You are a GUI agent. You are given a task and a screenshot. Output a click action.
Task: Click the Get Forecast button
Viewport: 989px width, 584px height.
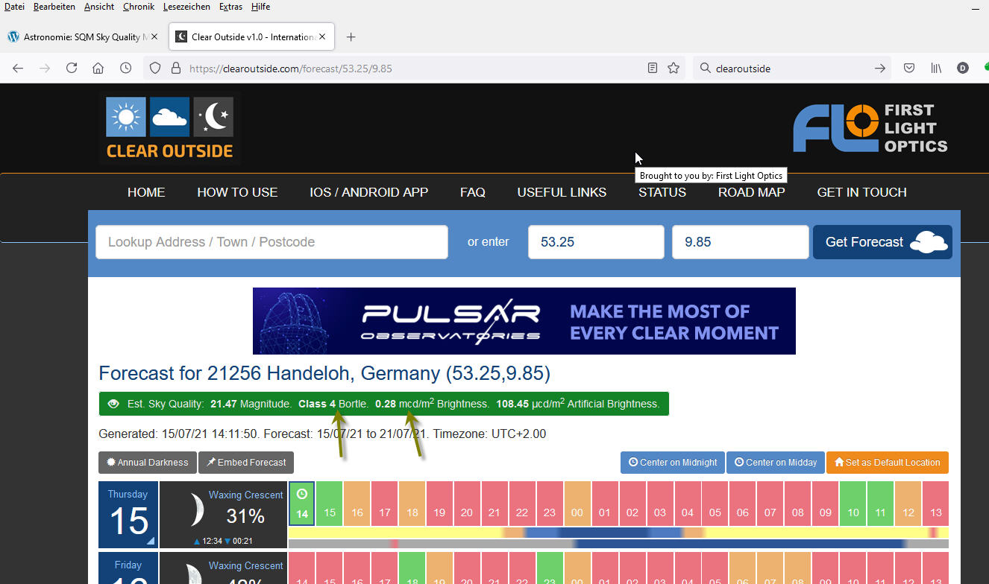pyautogui.click(x=882, y=242)
